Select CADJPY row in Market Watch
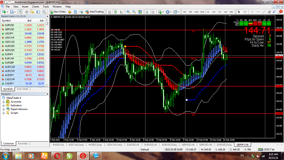Screen dimensions: 284x160 (x=23, y=84)
